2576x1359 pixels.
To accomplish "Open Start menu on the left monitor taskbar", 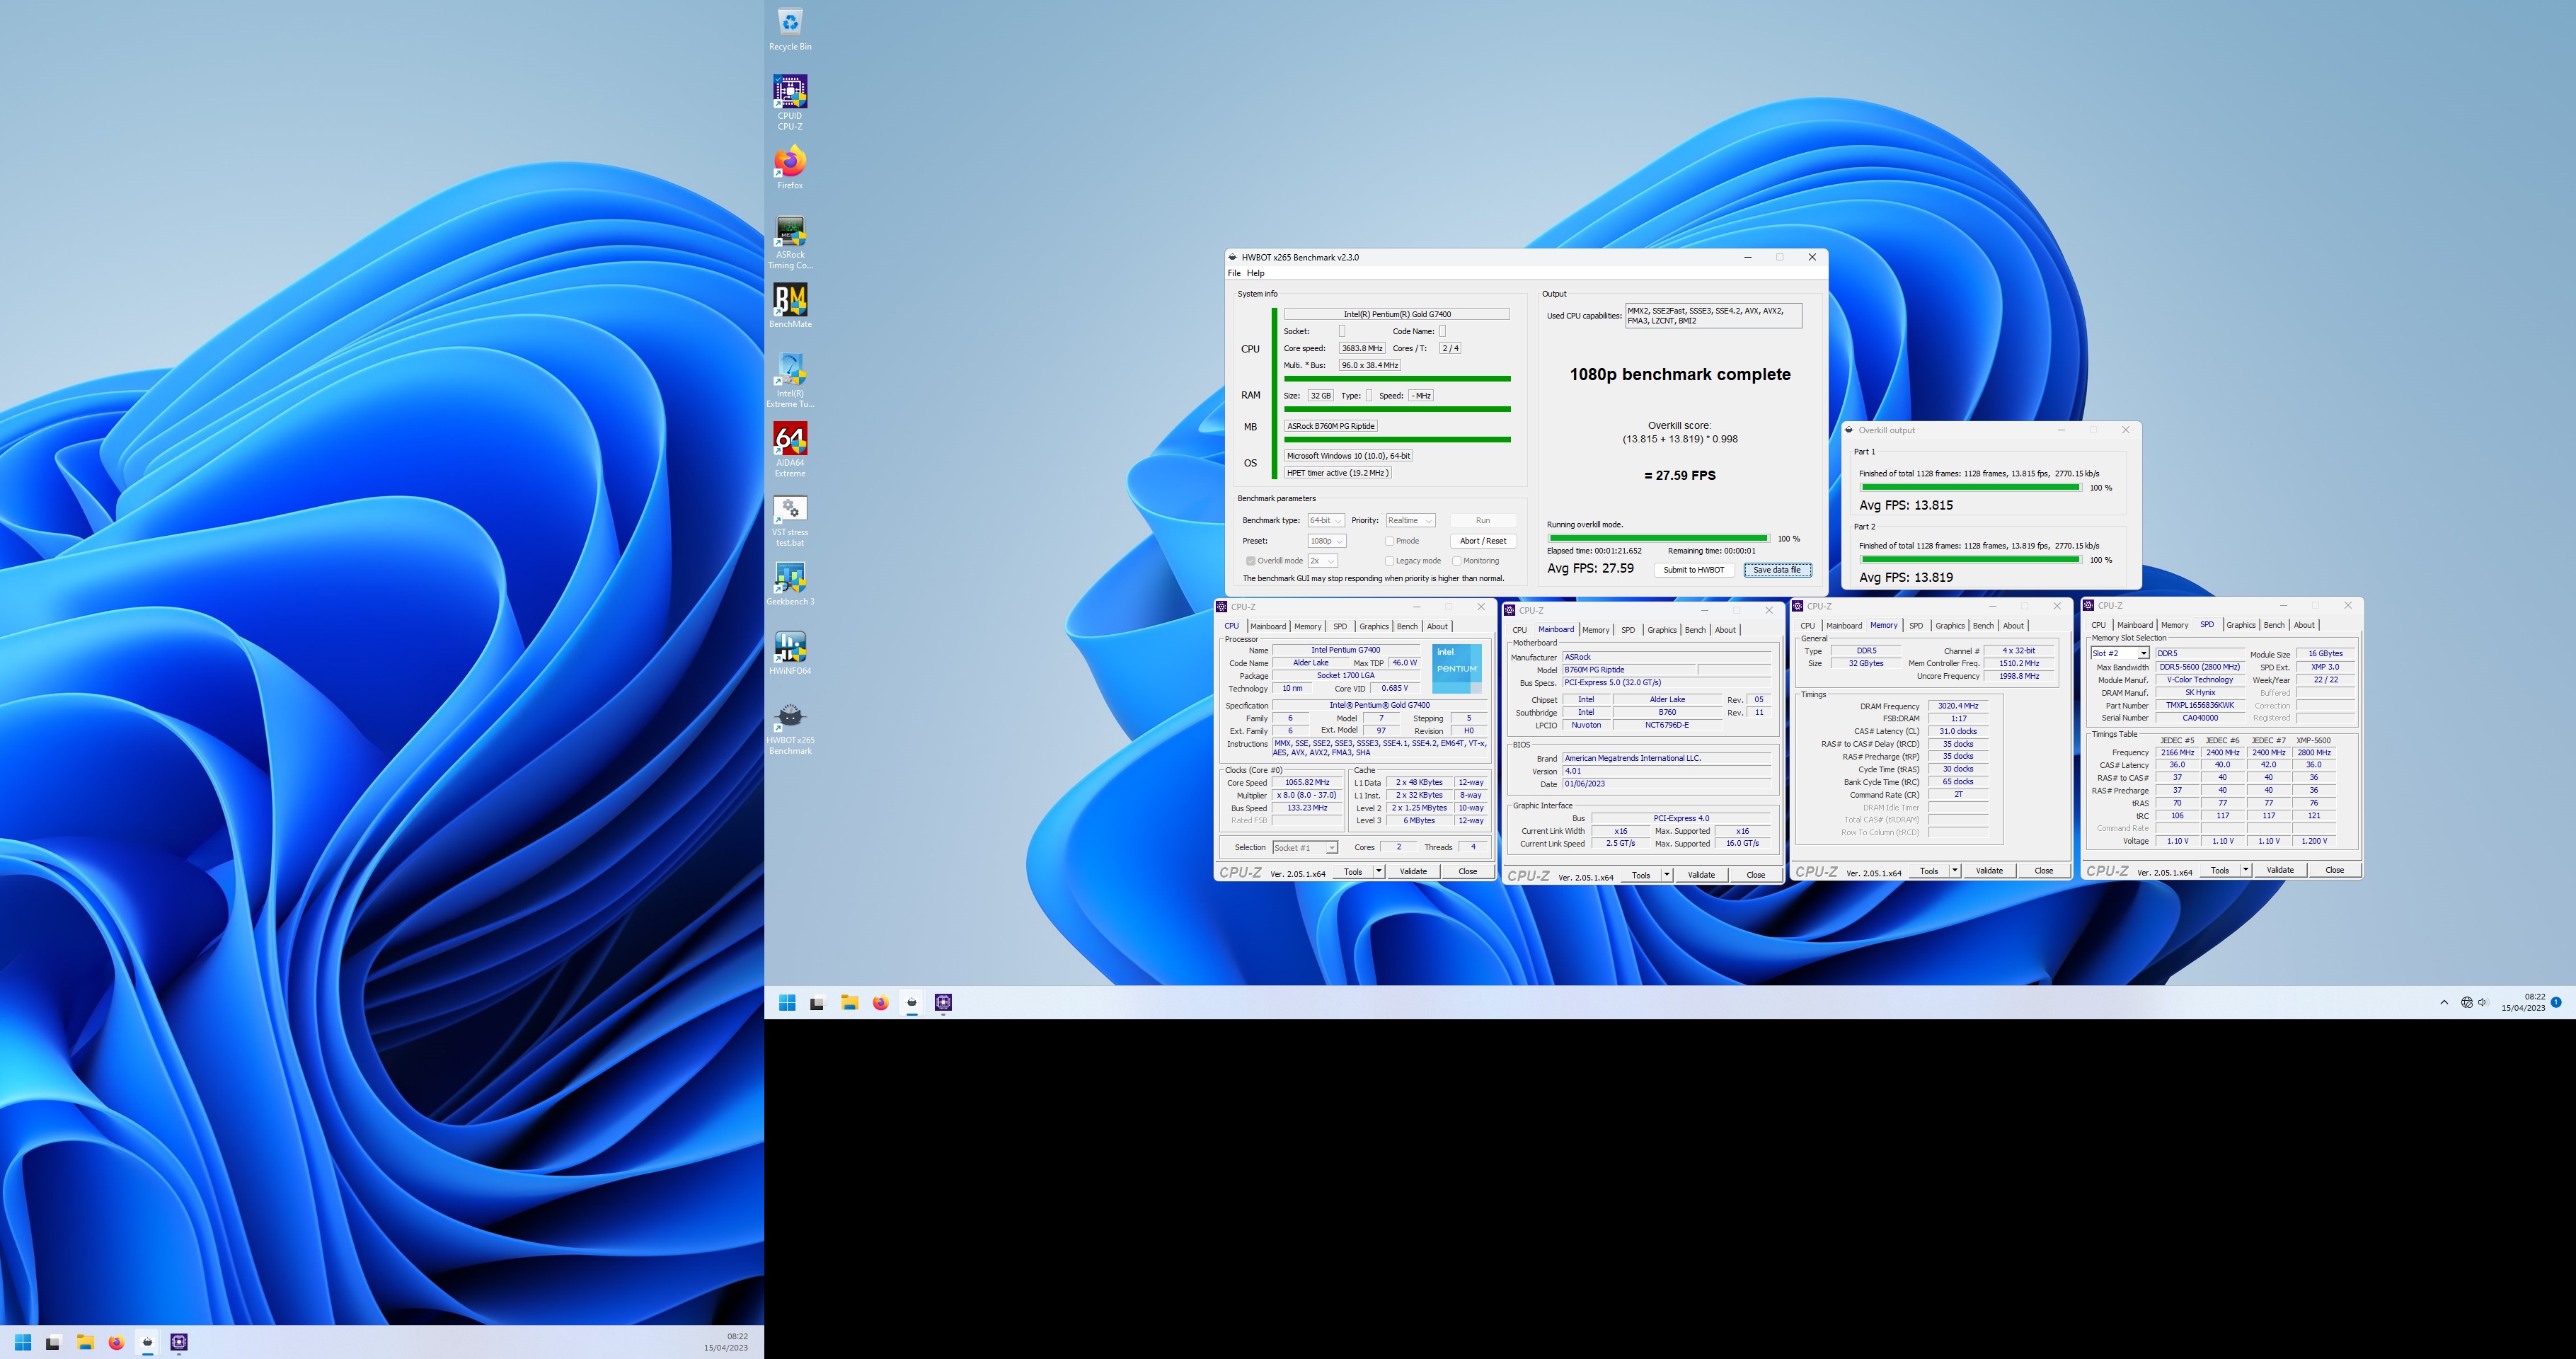I will pos(23,1342).
